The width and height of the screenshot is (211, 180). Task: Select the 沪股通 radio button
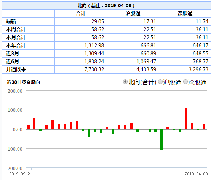(160, 82)
